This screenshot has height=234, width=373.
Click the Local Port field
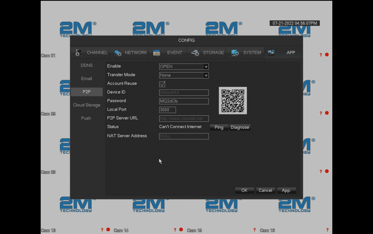167,110
